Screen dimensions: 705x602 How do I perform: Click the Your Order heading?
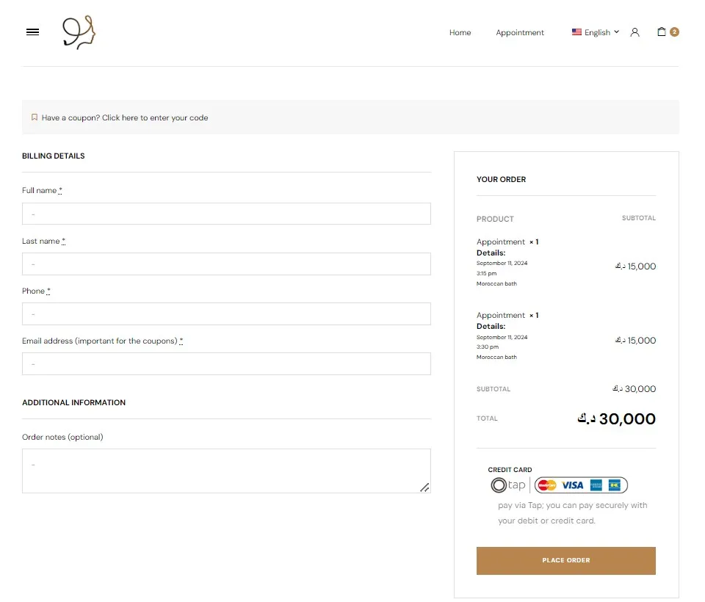[x=501, y=179]
